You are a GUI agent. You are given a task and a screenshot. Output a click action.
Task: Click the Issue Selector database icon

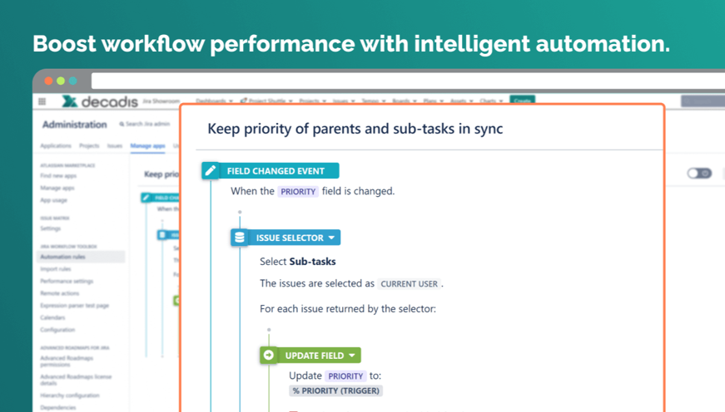click(240, 238)
